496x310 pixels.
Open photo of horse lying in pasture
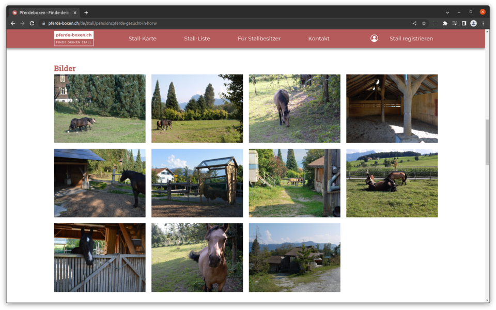coord(392,183)
